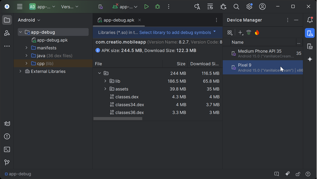The width and height of the screenshot is (317, 179).
Task: Open the app run configuration dropdown
Action: tap(125, 7)
